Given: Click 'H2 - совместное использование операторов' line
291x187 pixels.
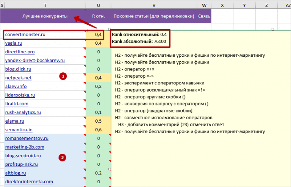Looking at the screenshot, I should (x=164, y=117).
